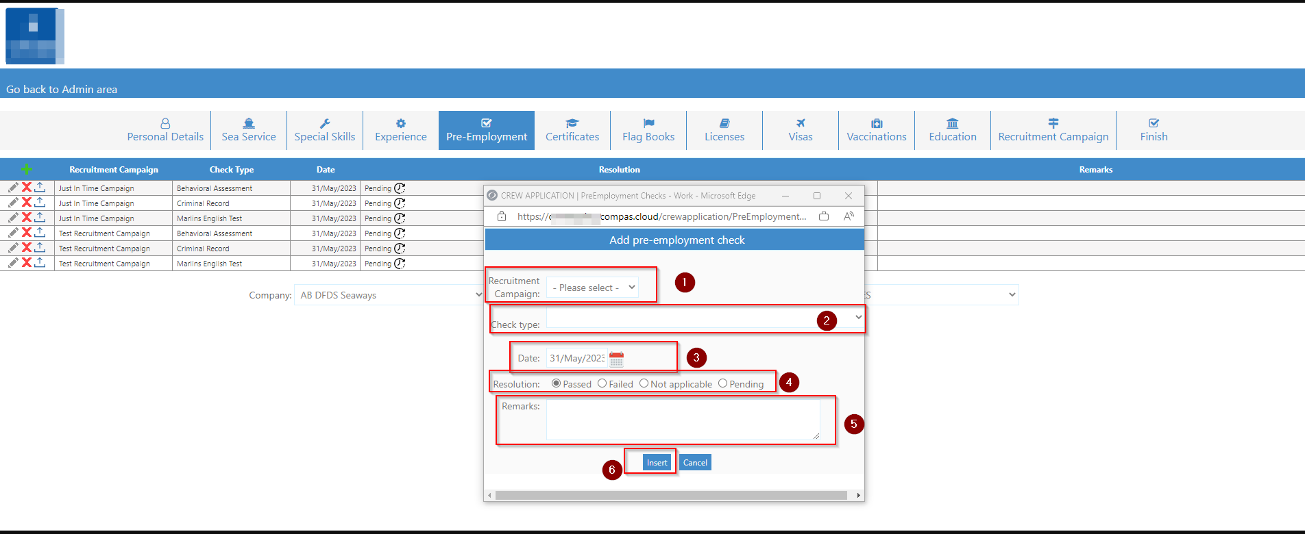The width and height of the screenshot is (1305, 534).
Task: Open the calendar date picker icon
Action: point(616,358)
